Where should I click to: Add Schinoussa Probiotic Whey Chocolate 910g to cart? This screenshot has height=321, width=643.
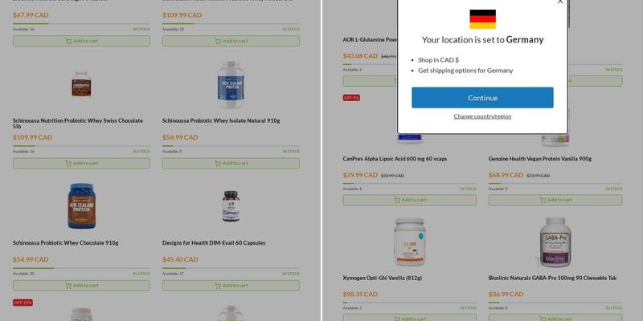point(81,286)
